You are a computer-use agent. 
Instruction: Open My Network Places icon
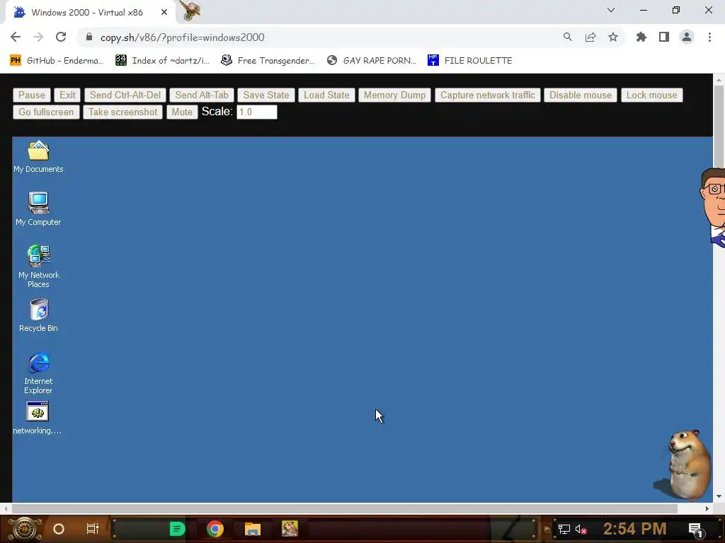pyautogui.click(x=38, y=267)
